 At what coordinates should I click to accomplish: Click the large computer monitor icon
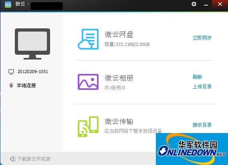click(32, 44)
